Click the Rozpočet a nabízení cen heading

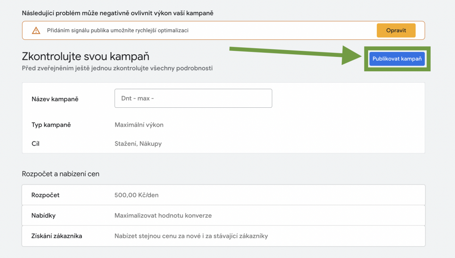pos(61,174)
